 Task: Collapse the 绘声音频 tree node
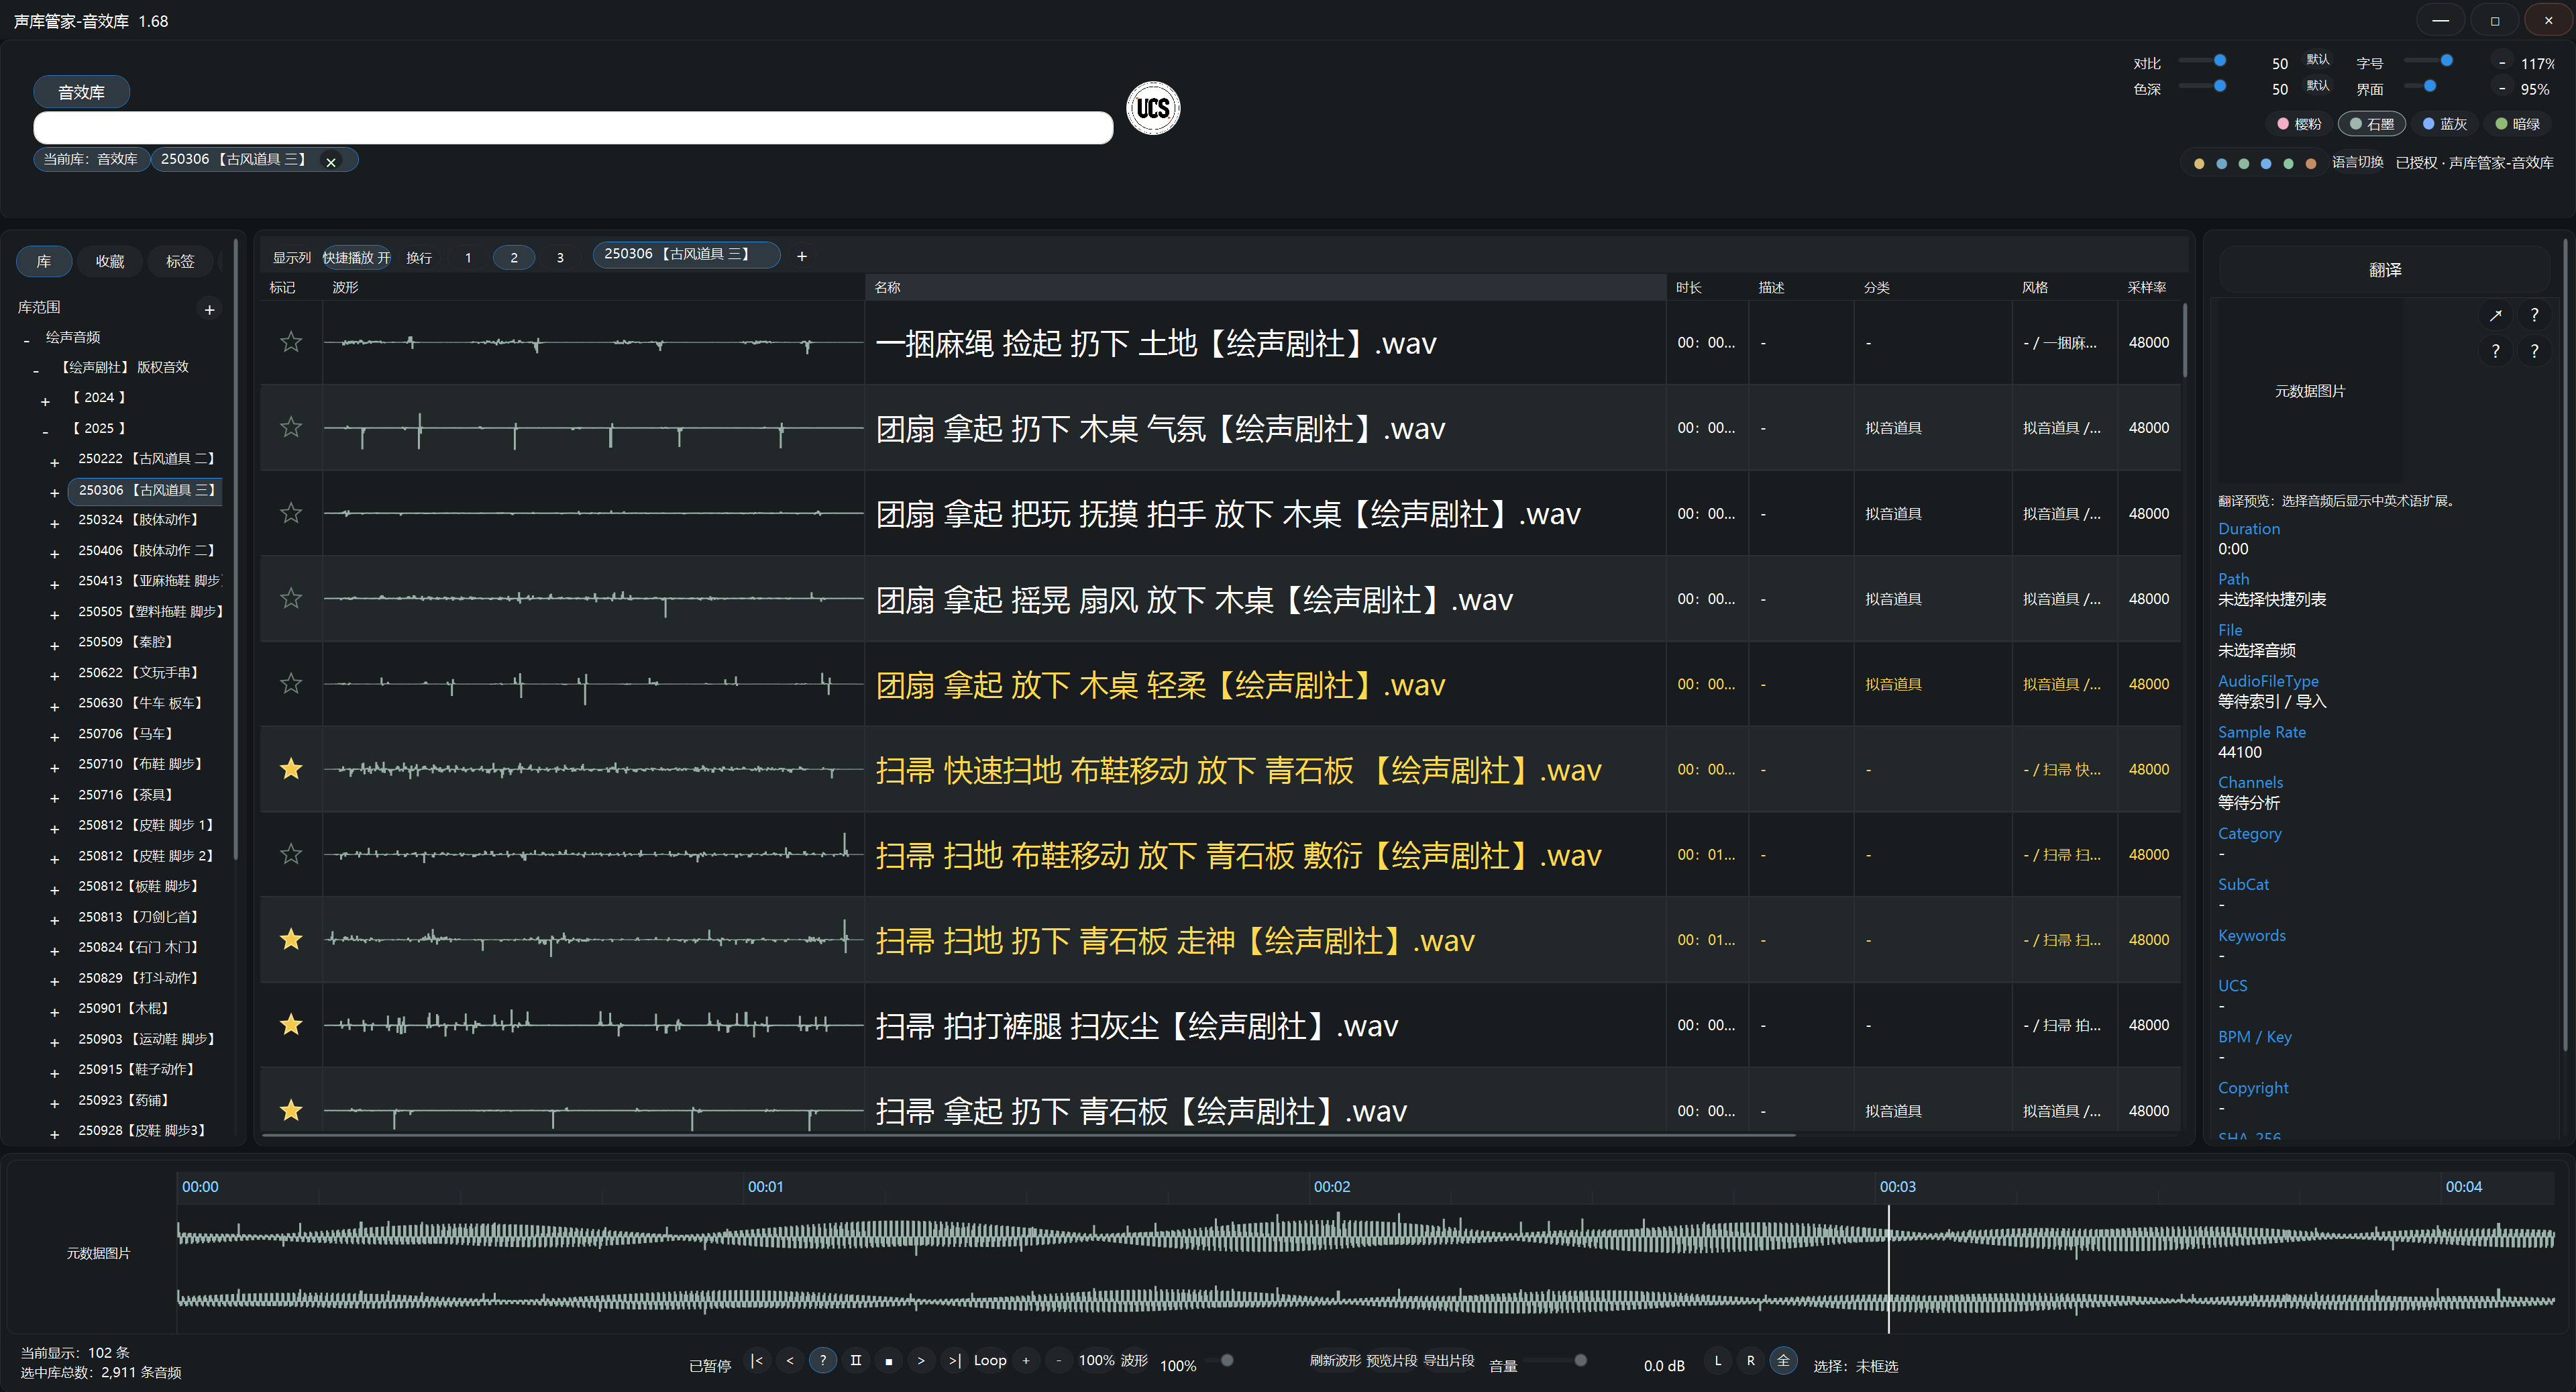27,340
